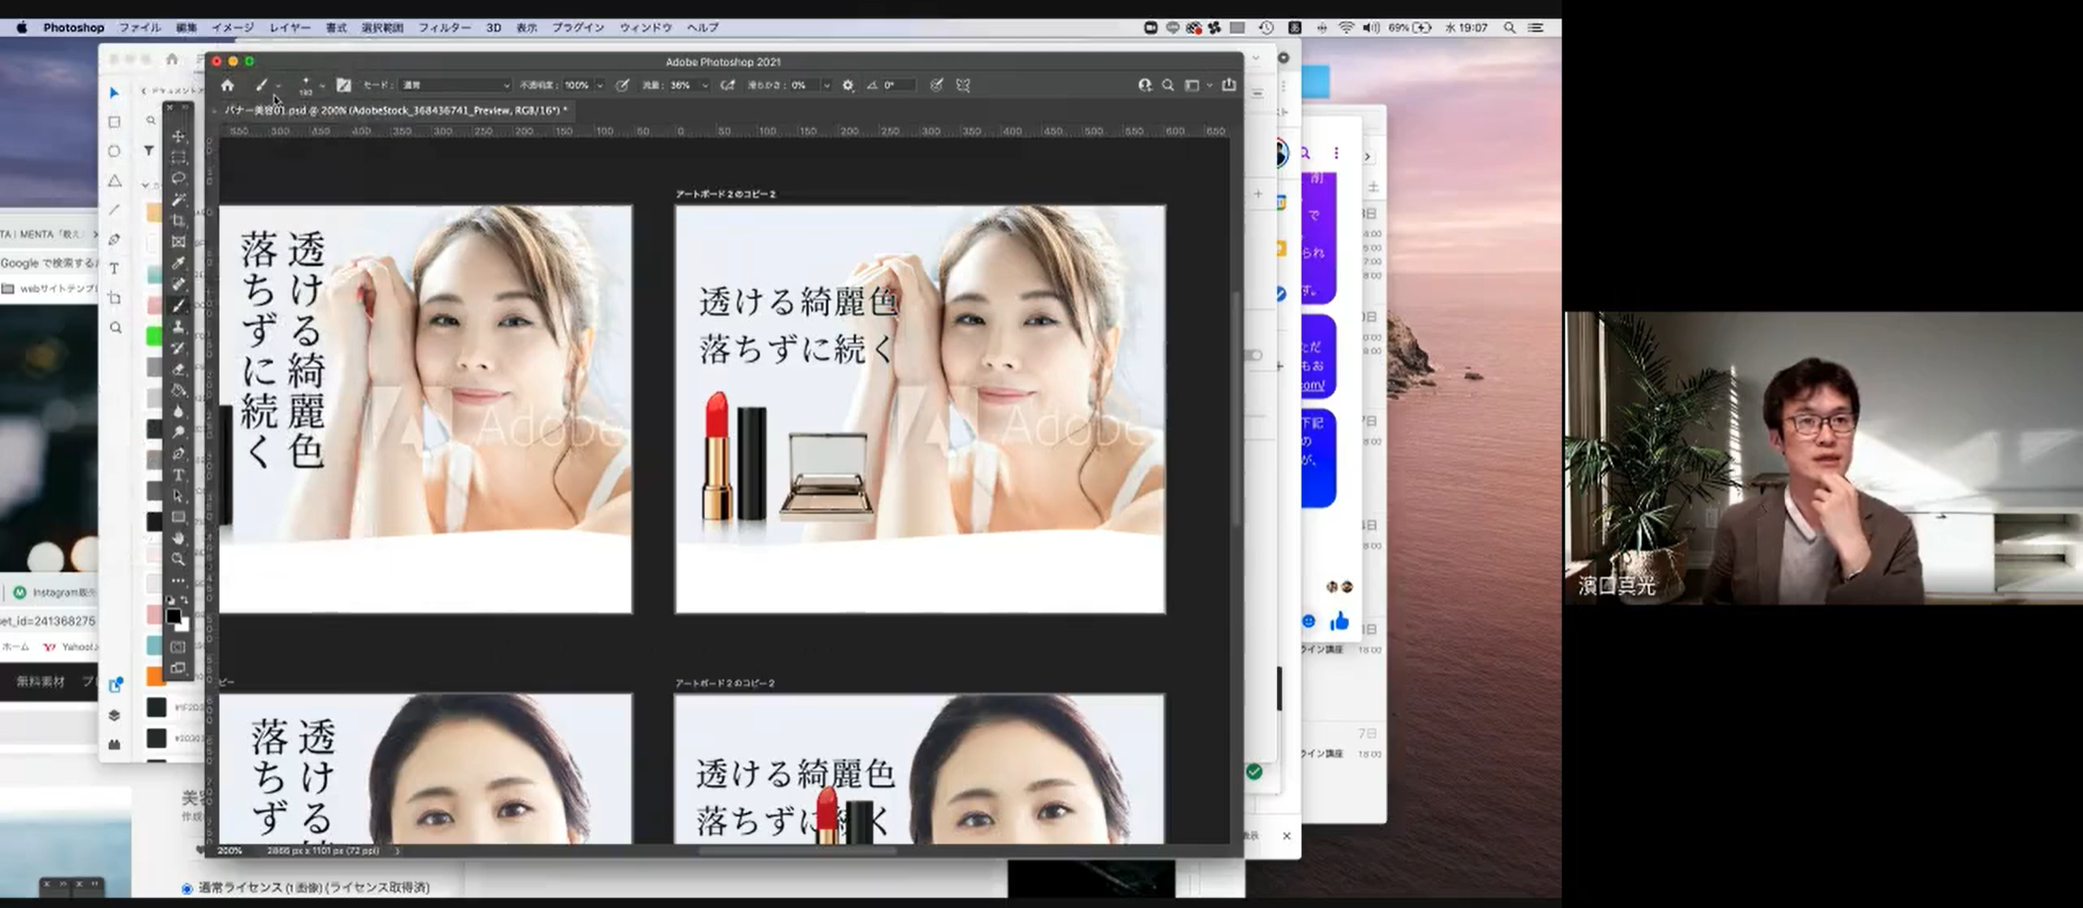Viewport: 2083px width, 908px height.
Task: Open the flow 36% dropdown arrow
Action: pyautogui.click(x=705, y=85)
